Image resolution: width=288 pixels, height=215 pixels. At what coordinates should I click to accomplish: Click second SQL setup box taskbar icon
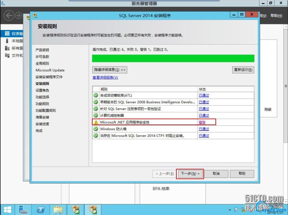pyautogui.click(x=93, y=209)
